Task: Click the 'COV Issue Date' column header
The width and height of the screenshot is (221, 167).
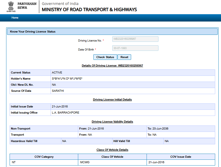Action: click(x=181, y=157)
